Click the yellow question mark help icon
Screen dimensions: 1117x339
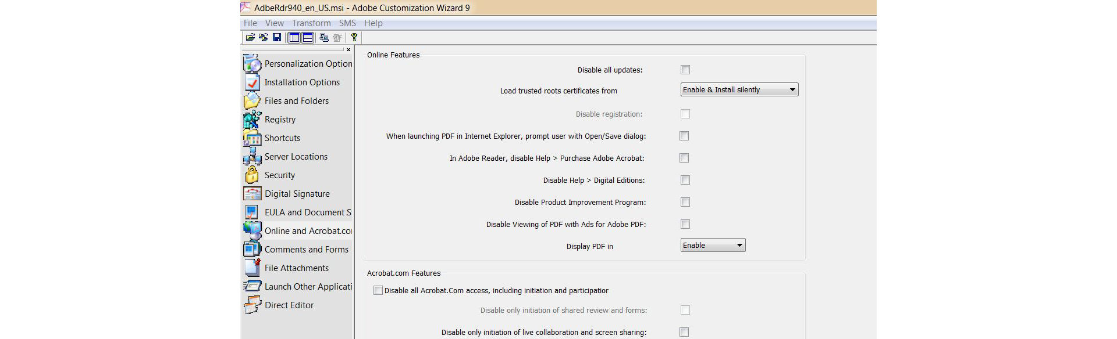[x=354, y=38]
